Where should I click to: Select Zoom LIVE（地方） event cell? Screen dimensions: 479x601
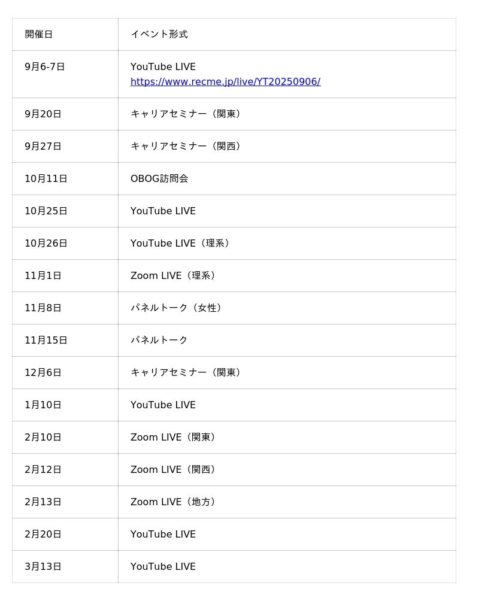point(287,502)
